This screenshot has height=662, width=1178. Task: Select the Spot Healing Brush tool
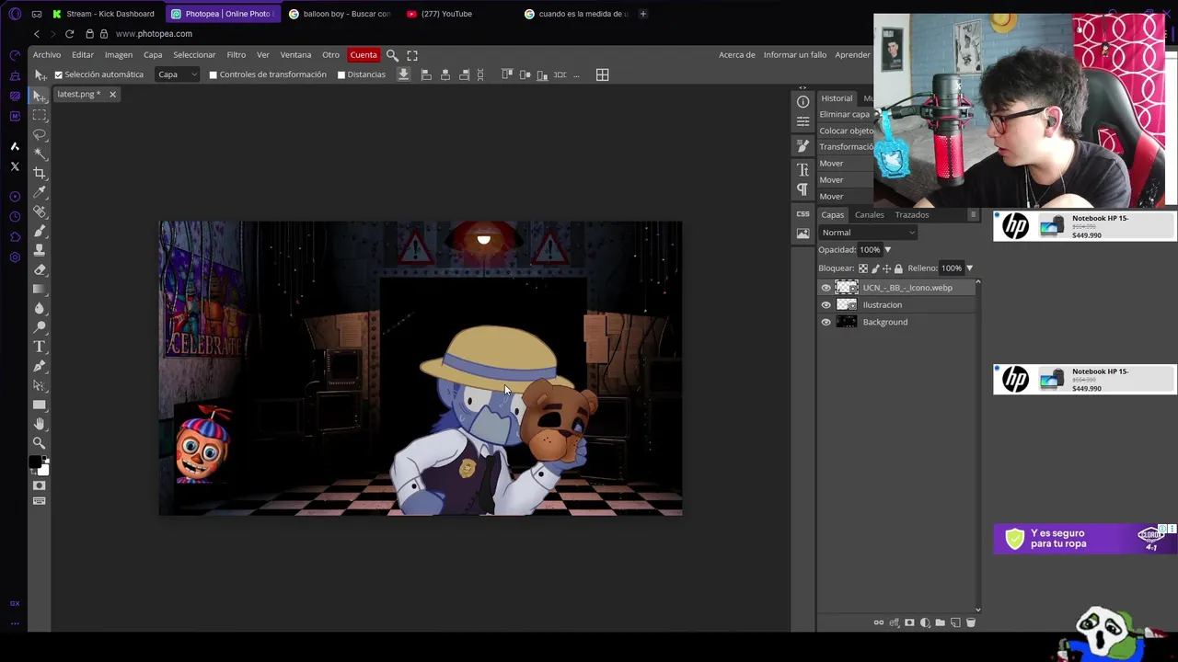point(40,211)
